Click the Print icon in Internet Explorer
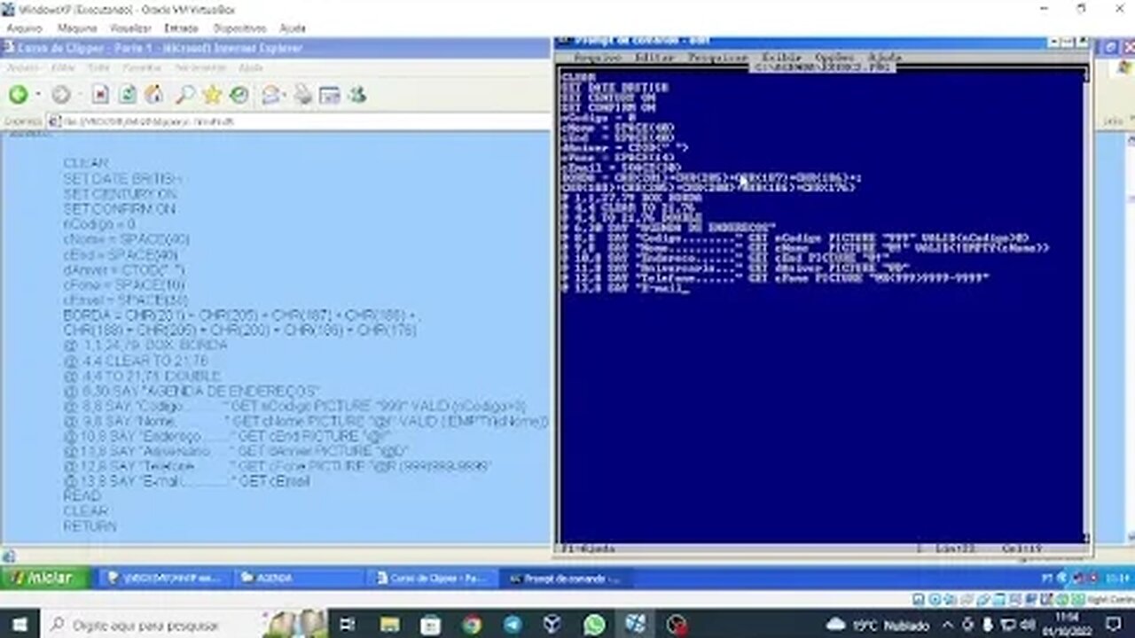The height and width of the screenshot is (638, 1135). (x=303, y=95)
